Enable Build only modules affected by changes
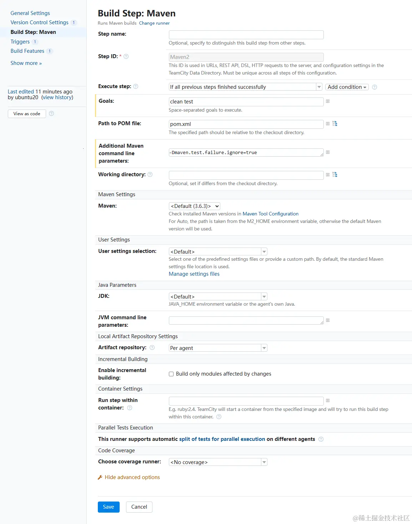 pyautogui.click(x=171, y=374)
